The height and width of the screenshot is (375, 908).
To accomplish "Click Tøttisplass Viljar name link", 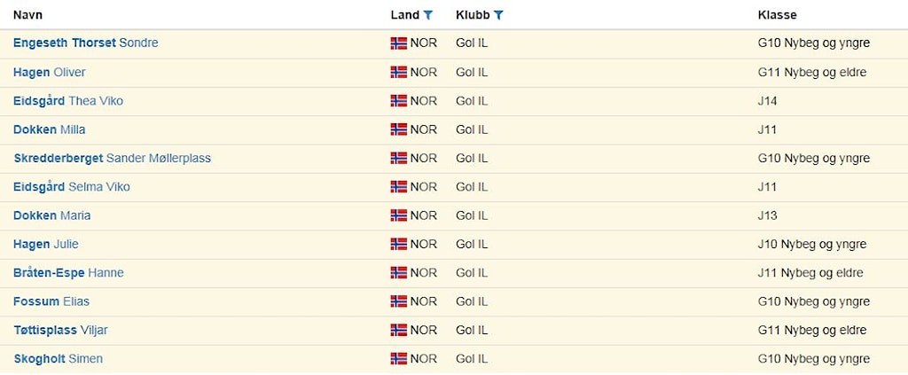I will pyautogui.click(x=60, y=330).
